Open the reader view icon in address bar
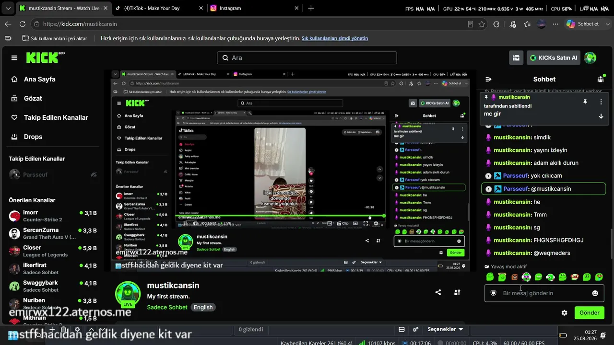Image resolution: width=614 pixels, height=345 pixels. pos(470,24)
